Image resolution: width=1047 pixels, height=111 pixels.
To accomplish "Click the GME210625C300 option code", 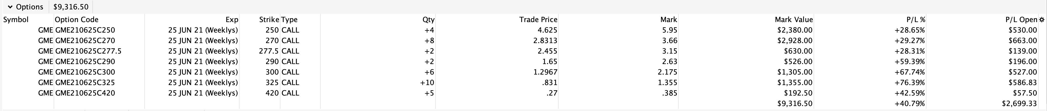I will tap(85, 72).
